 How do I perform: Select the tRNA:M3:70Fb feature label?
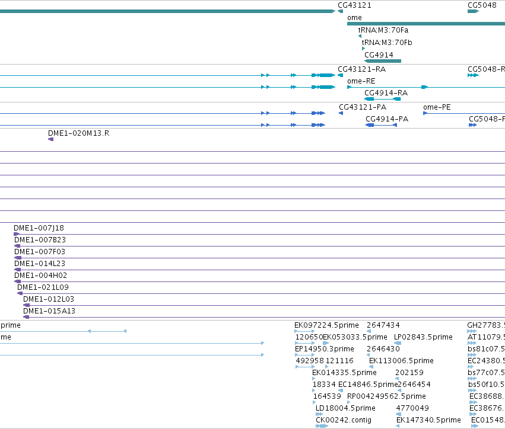tap(387, 43)
